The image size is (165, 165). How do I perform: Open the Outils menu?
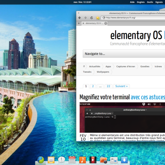click(x=150, y=2)
